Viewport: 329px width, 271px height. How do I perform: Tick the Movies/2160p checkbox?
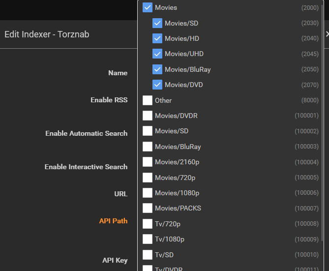pos(148,162)
